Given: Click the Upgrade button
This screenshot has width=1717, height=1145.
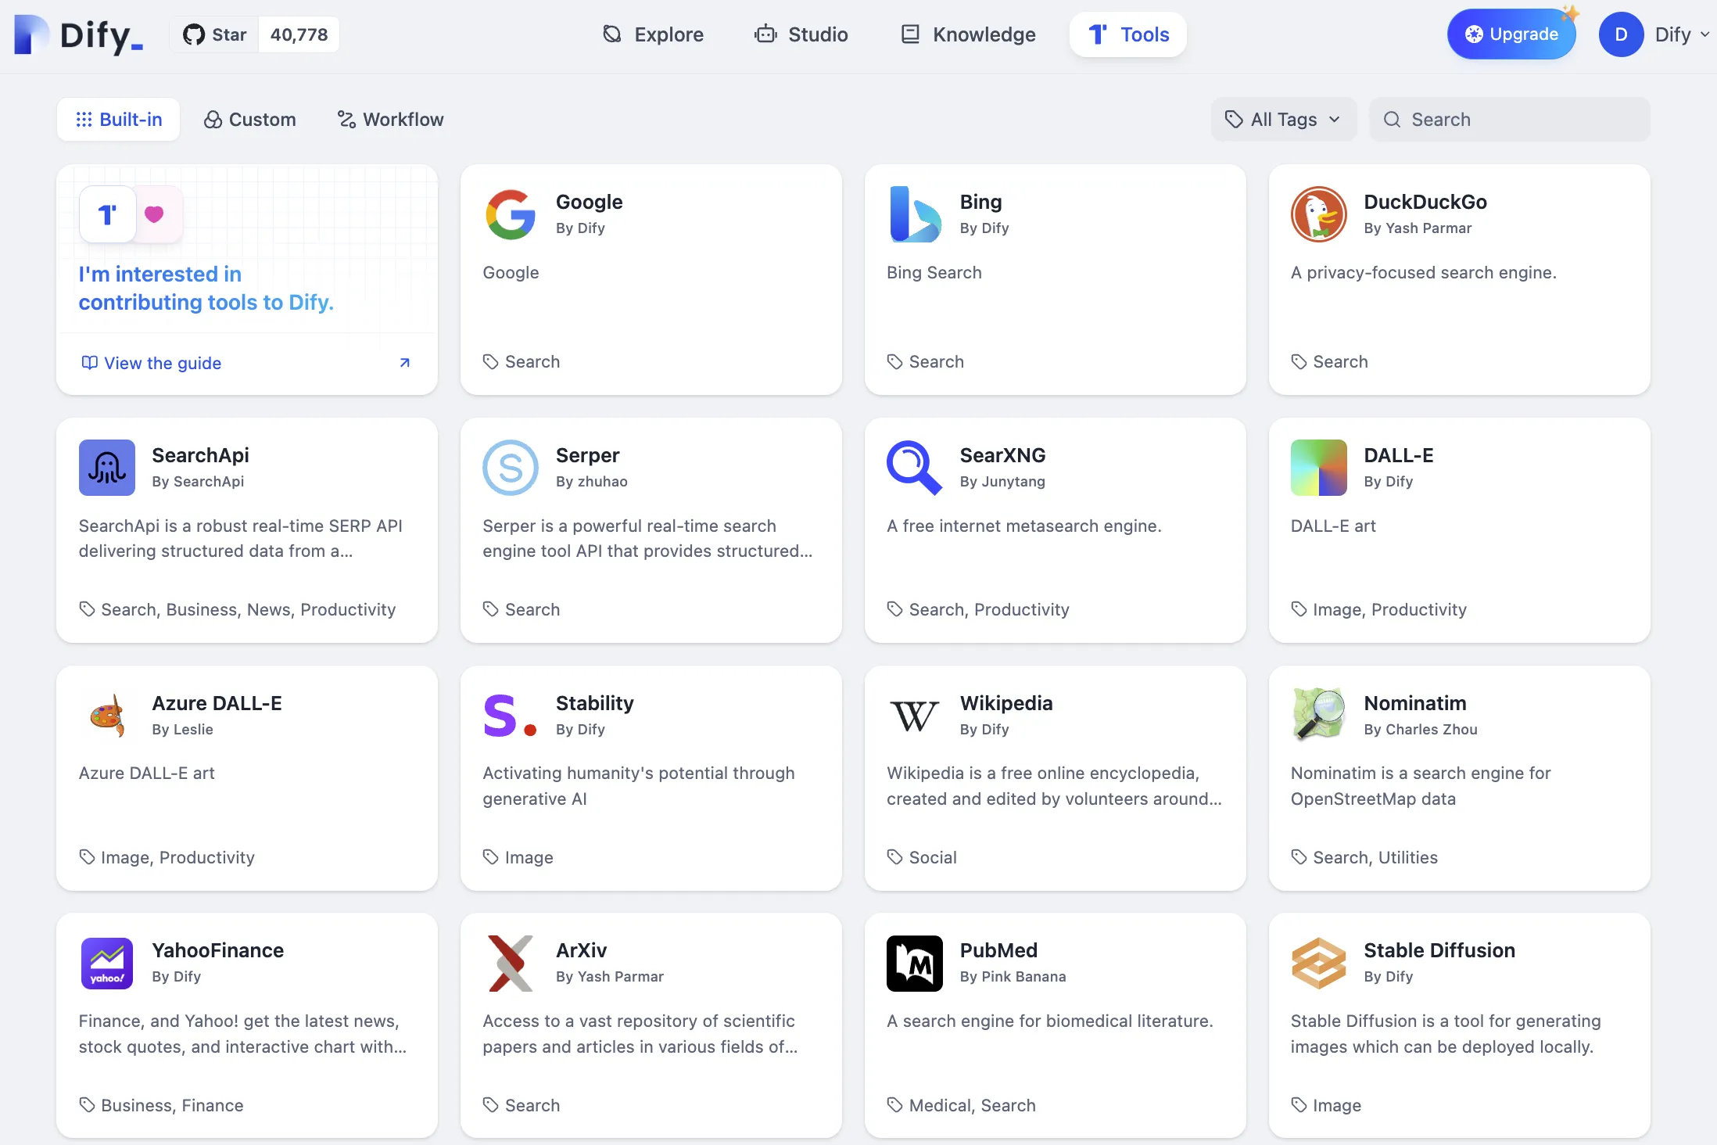Looking at the screenshot, I should [1511, 34].
